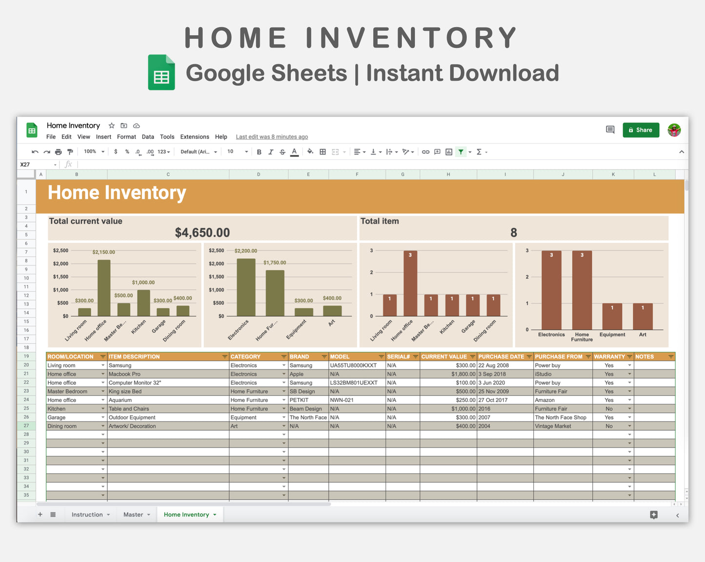Image resolution: width=705 pixels, height=562 pixels.
Task: Toggle strikethrough formatting
Action: 282,152
